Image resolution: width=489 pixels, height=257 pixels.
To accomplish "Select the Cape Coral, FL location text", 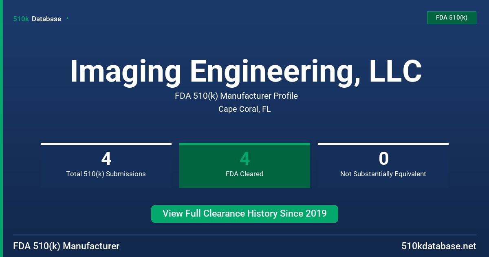I will coord(244,109).
